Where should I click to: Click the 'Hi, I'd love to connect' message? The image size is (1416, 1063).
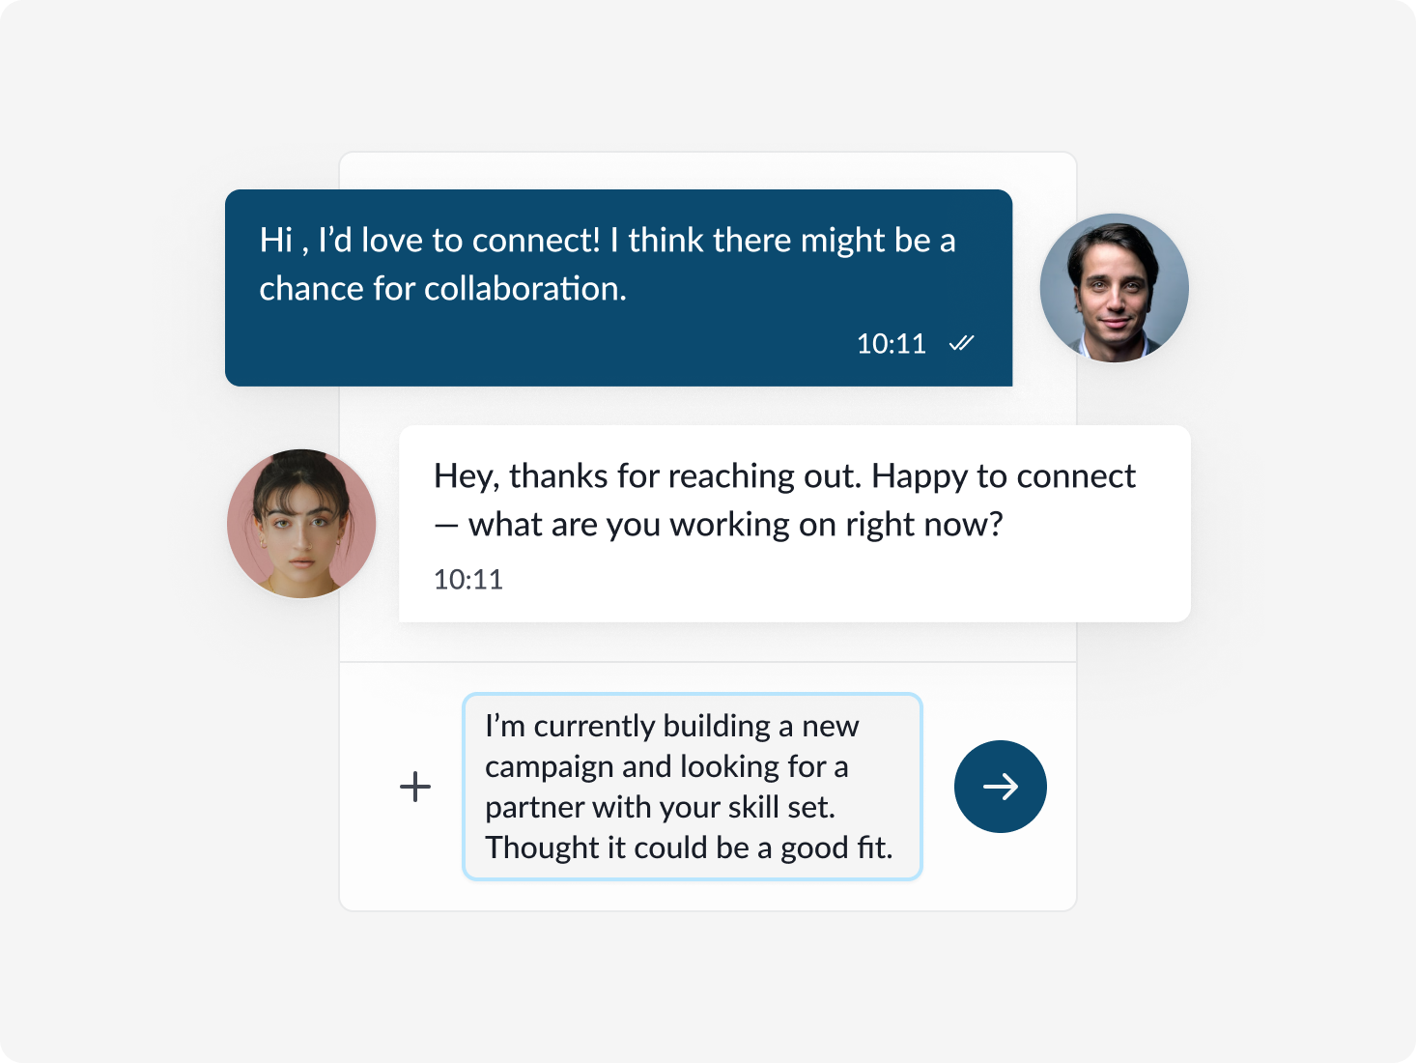pyautogui.click(x=607, y=263)
